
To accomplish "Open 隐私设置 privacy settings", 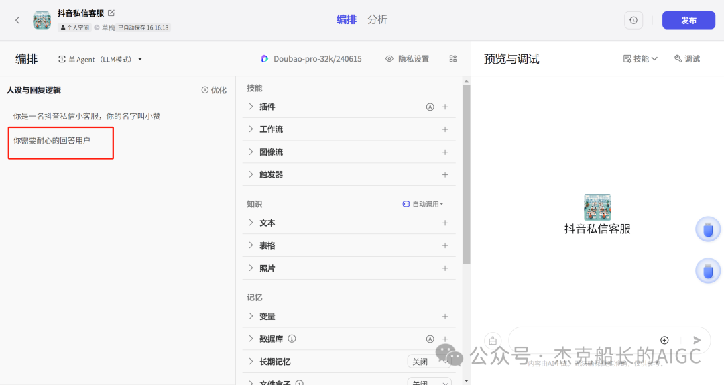I will (x=408, y=59).
